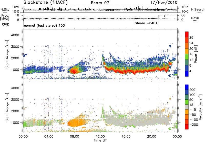Click the N.Search legend label
The width and height of the screenshot is (205, 142).
tap(198, 9)
